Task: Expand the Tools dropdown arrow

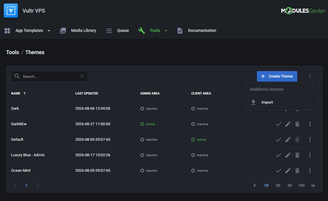Action: pyautogui.click(x=166, y=31)
